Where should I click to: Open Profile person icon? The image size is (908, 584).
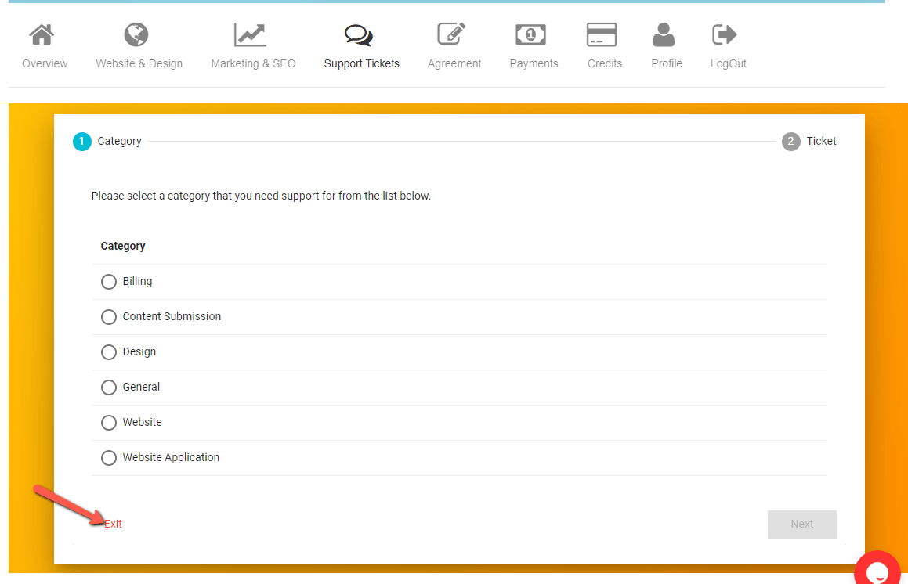pyautogui.click(x=664, y=35)
